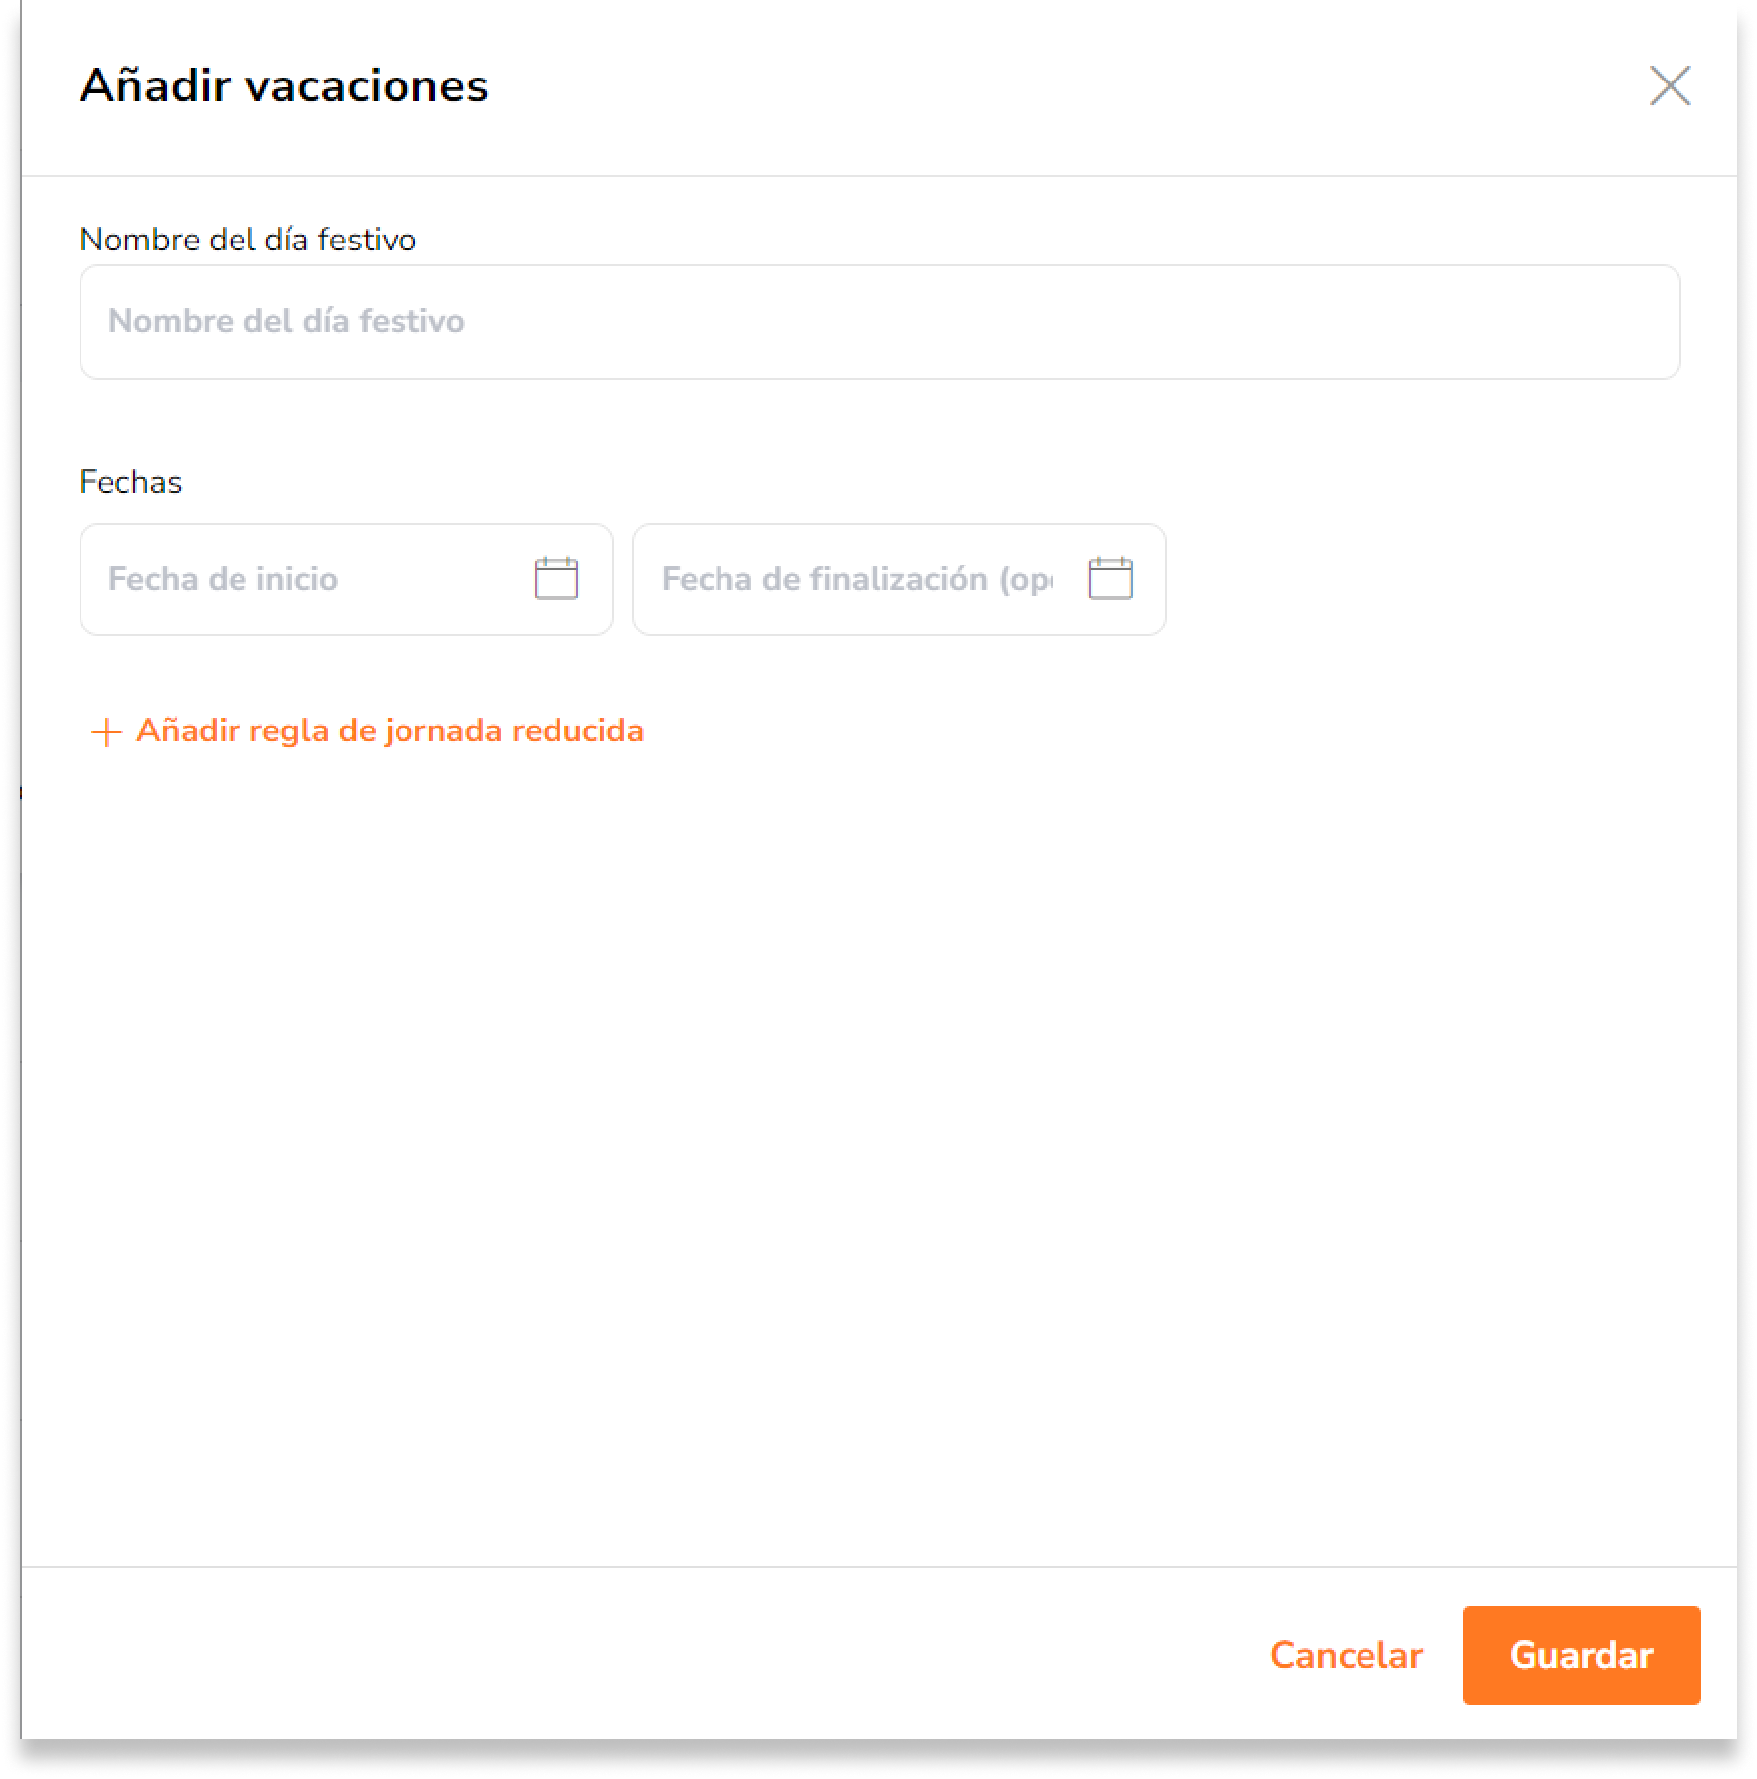
Task: Select the optional end date placeholder text
Action: pyautogui.click(x=858, y=579)
